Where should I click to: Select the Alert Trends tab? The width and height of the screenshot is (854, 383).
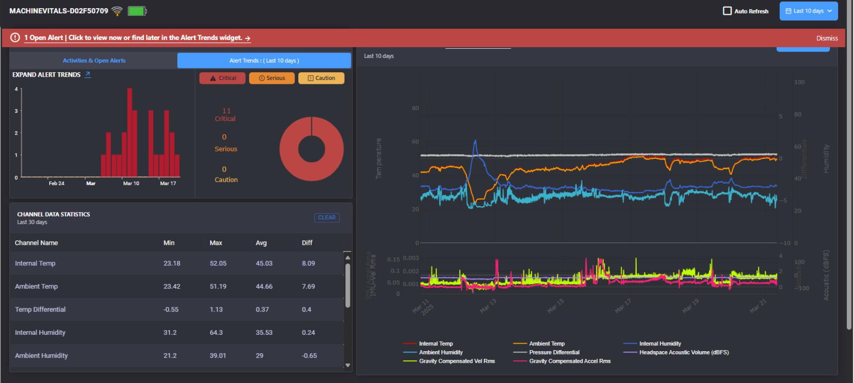[264, 61]
